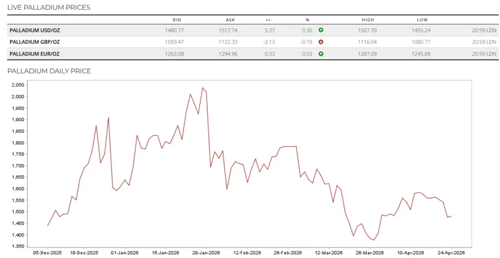500x258 pixels.
Task: Select the PALLADIUM USD/OZ row label
Action: point(35,31)
